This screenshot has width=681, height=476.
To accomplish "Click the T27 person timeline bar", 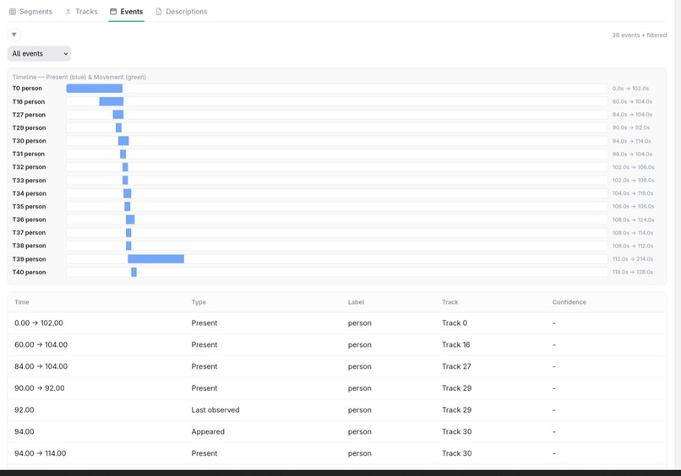I will coord(118,115).
